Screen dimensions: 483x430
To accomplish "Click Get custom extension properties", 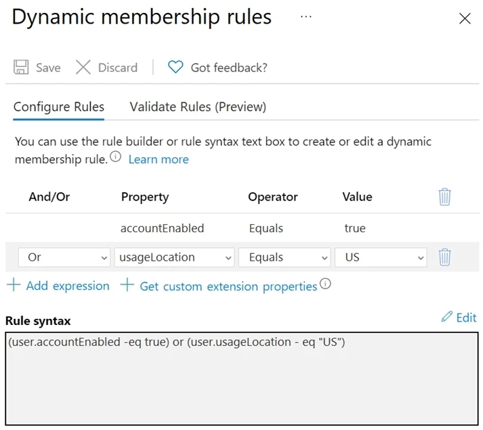I will tap(219, 286).
